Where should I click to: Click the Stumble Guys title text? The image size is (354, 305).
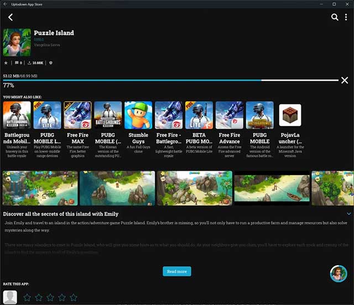click(x=138, y=138)
